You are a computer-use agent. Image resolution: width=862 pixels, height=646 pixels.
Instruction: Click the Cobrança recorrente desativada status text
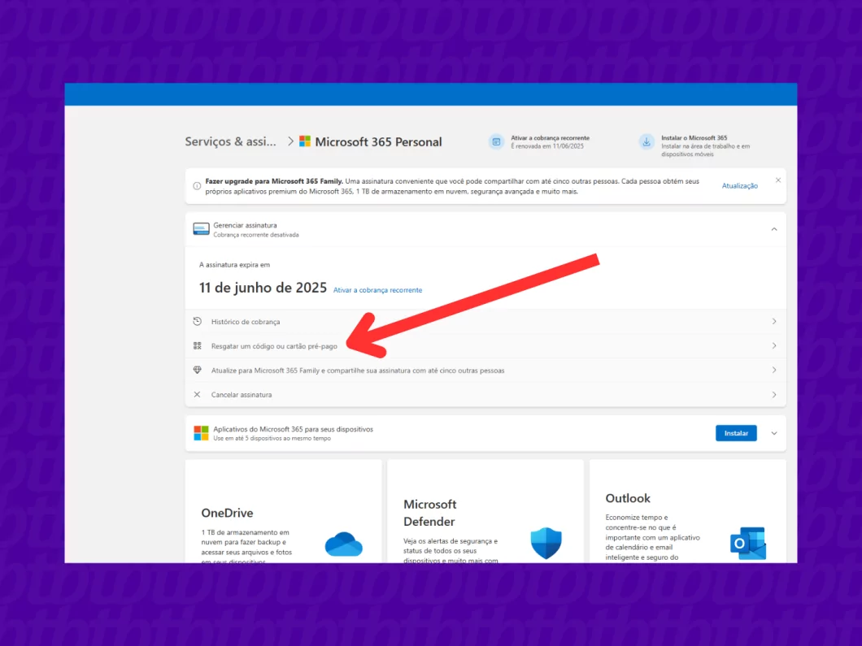pos(256,235)
